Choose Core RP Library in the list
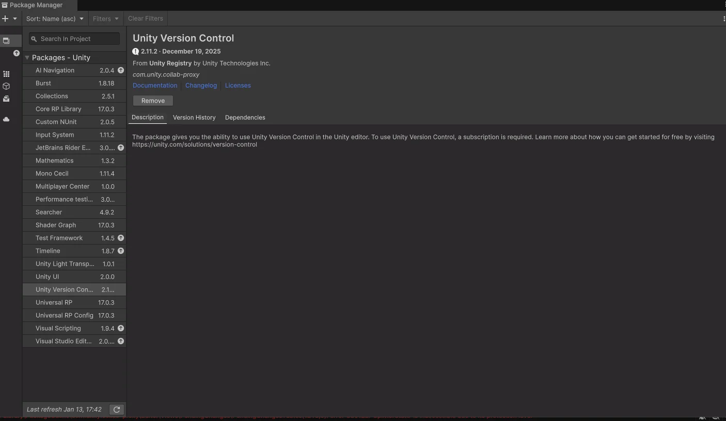This screenshot has height=421, width=726. [x=74, y=109]
